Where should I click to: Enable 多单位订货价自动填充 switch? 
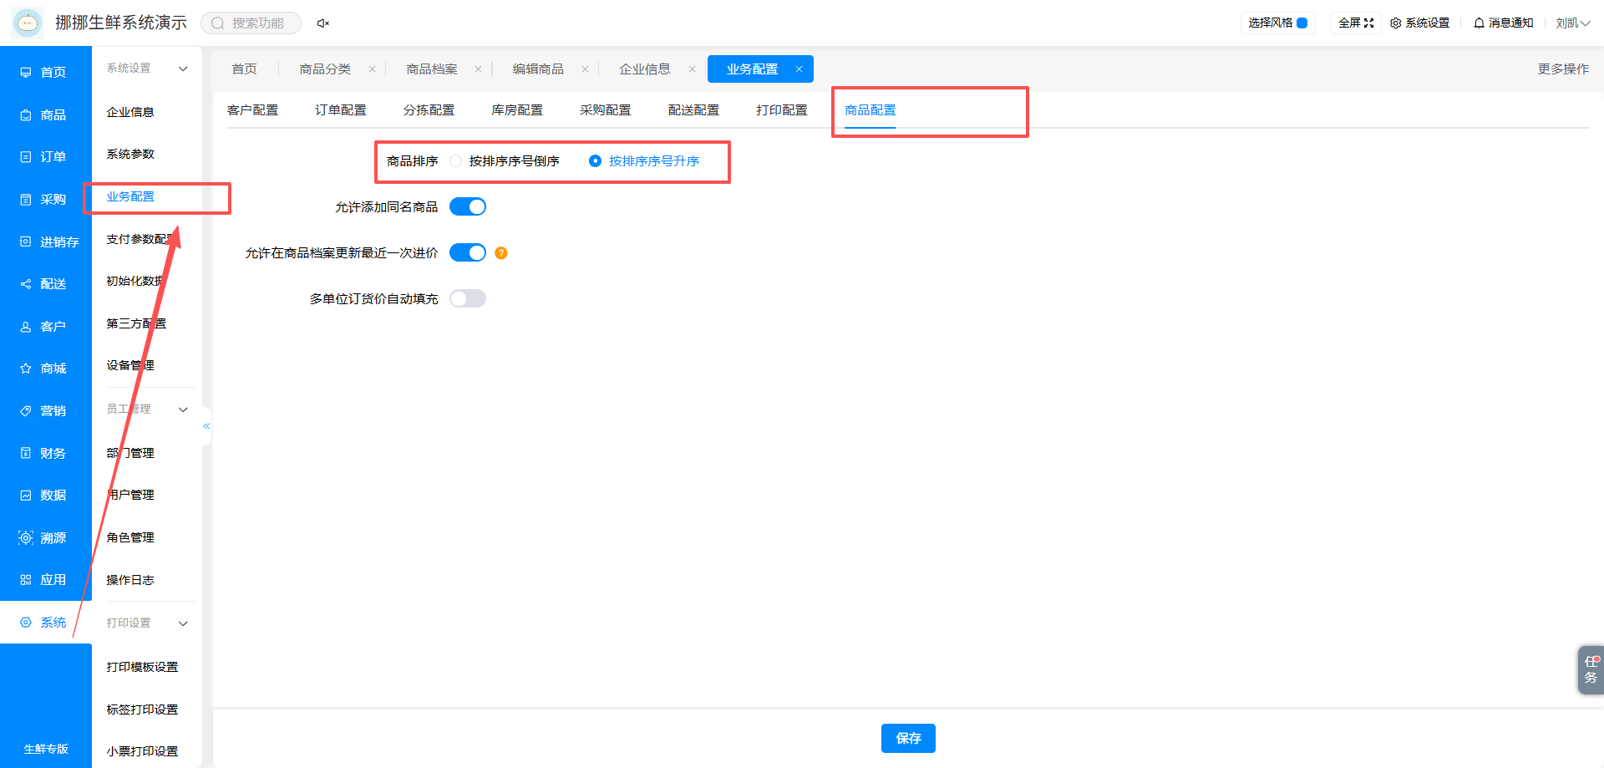point(468,298)
